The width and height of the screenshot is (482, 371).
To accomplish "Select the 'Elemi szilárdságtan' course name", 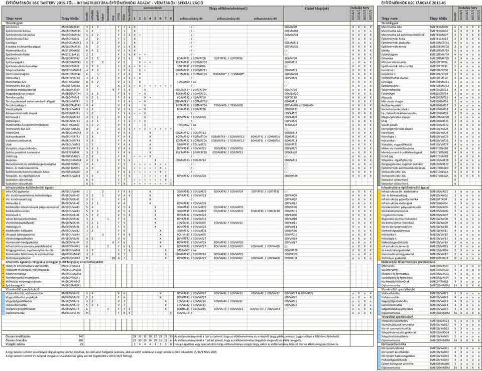I will [18, 74].
